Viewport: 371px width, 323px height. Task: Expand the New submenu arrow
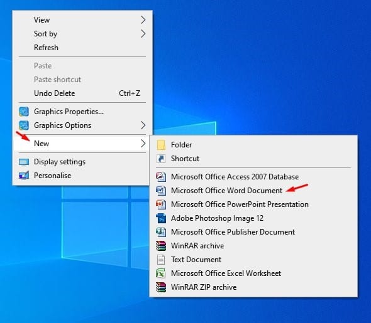(143, 144)
